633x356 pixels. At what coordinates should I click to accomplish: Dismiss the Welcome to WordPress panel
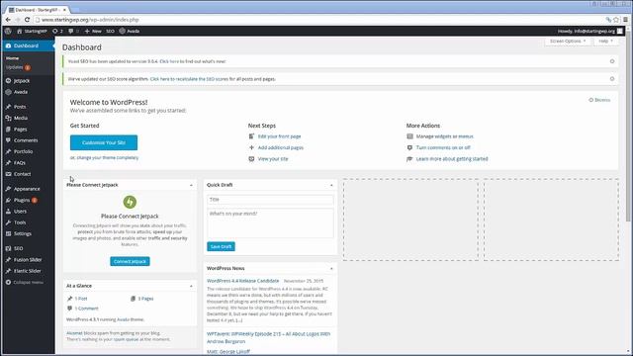(599, 100)
